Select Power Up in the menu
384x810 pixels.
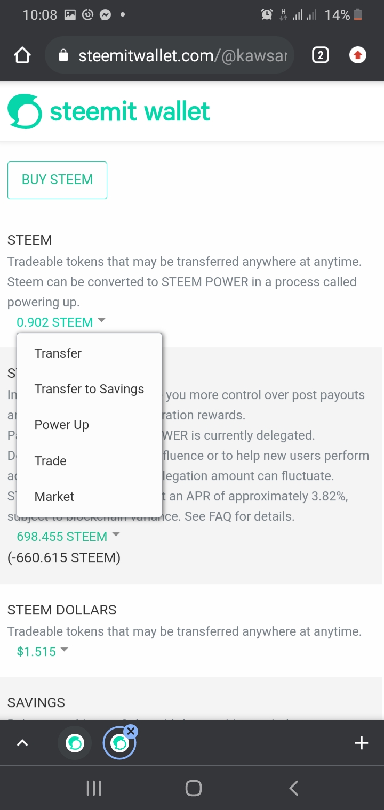click(x=62, y=425)
